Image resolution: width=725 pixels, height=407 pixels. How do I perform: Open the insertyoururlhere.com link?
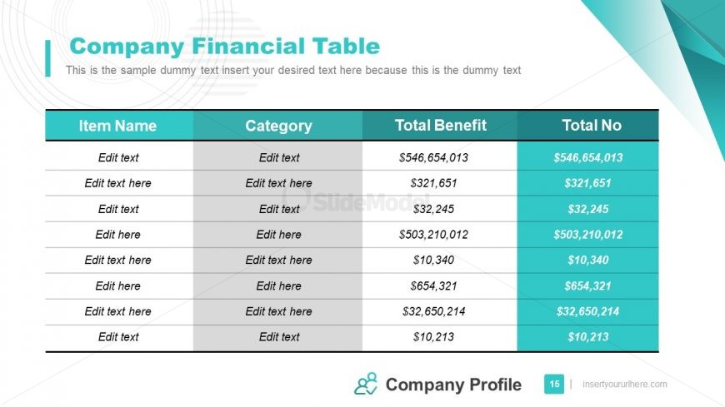(625, 384)
